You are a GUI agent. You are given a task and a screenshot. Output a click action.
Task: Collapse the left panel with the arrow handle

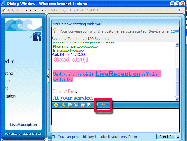(x=48, y=76)
